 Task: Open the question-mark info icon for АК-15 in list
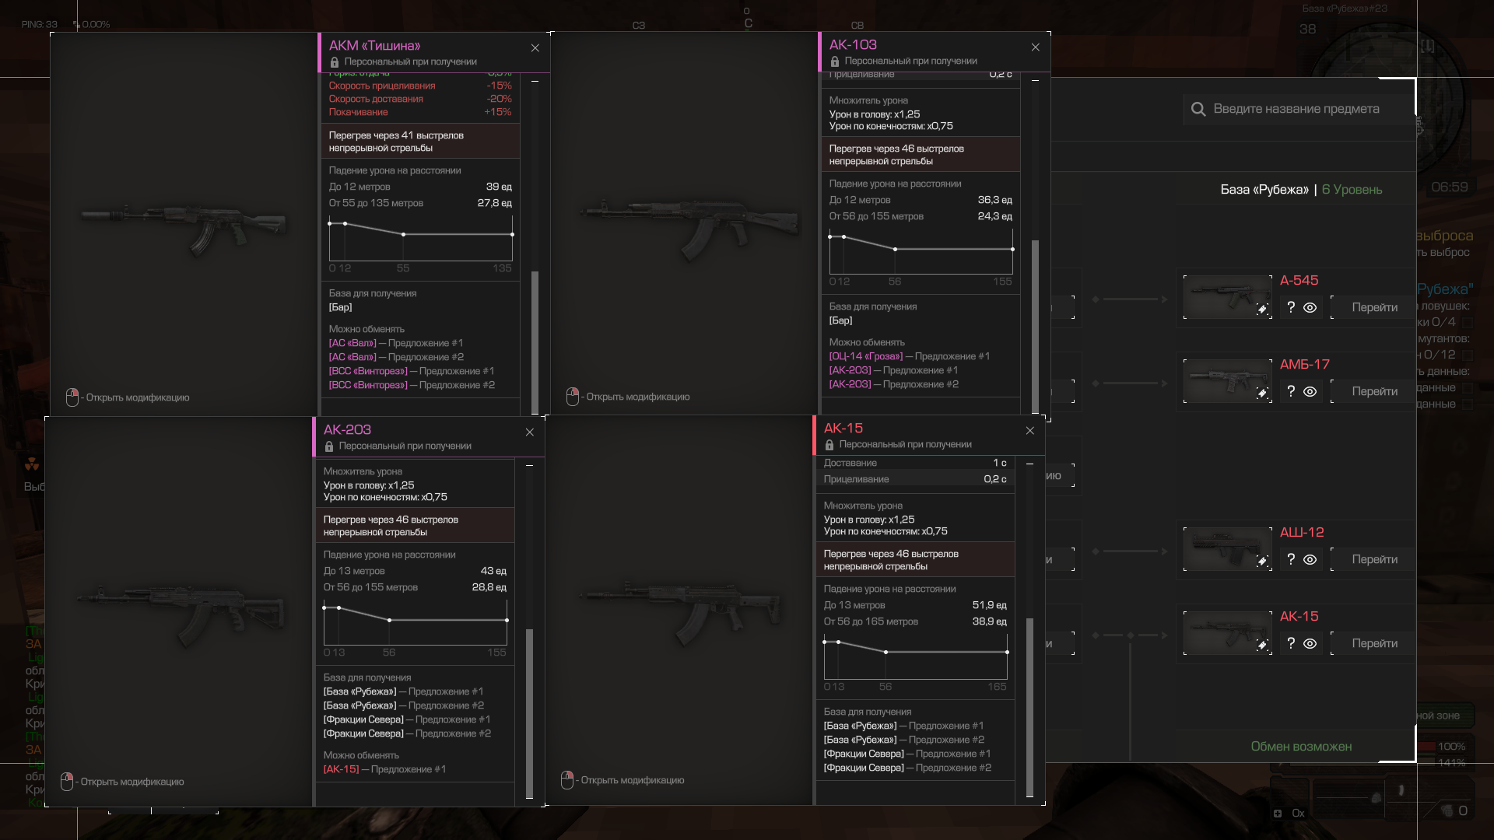point(1291,643)
